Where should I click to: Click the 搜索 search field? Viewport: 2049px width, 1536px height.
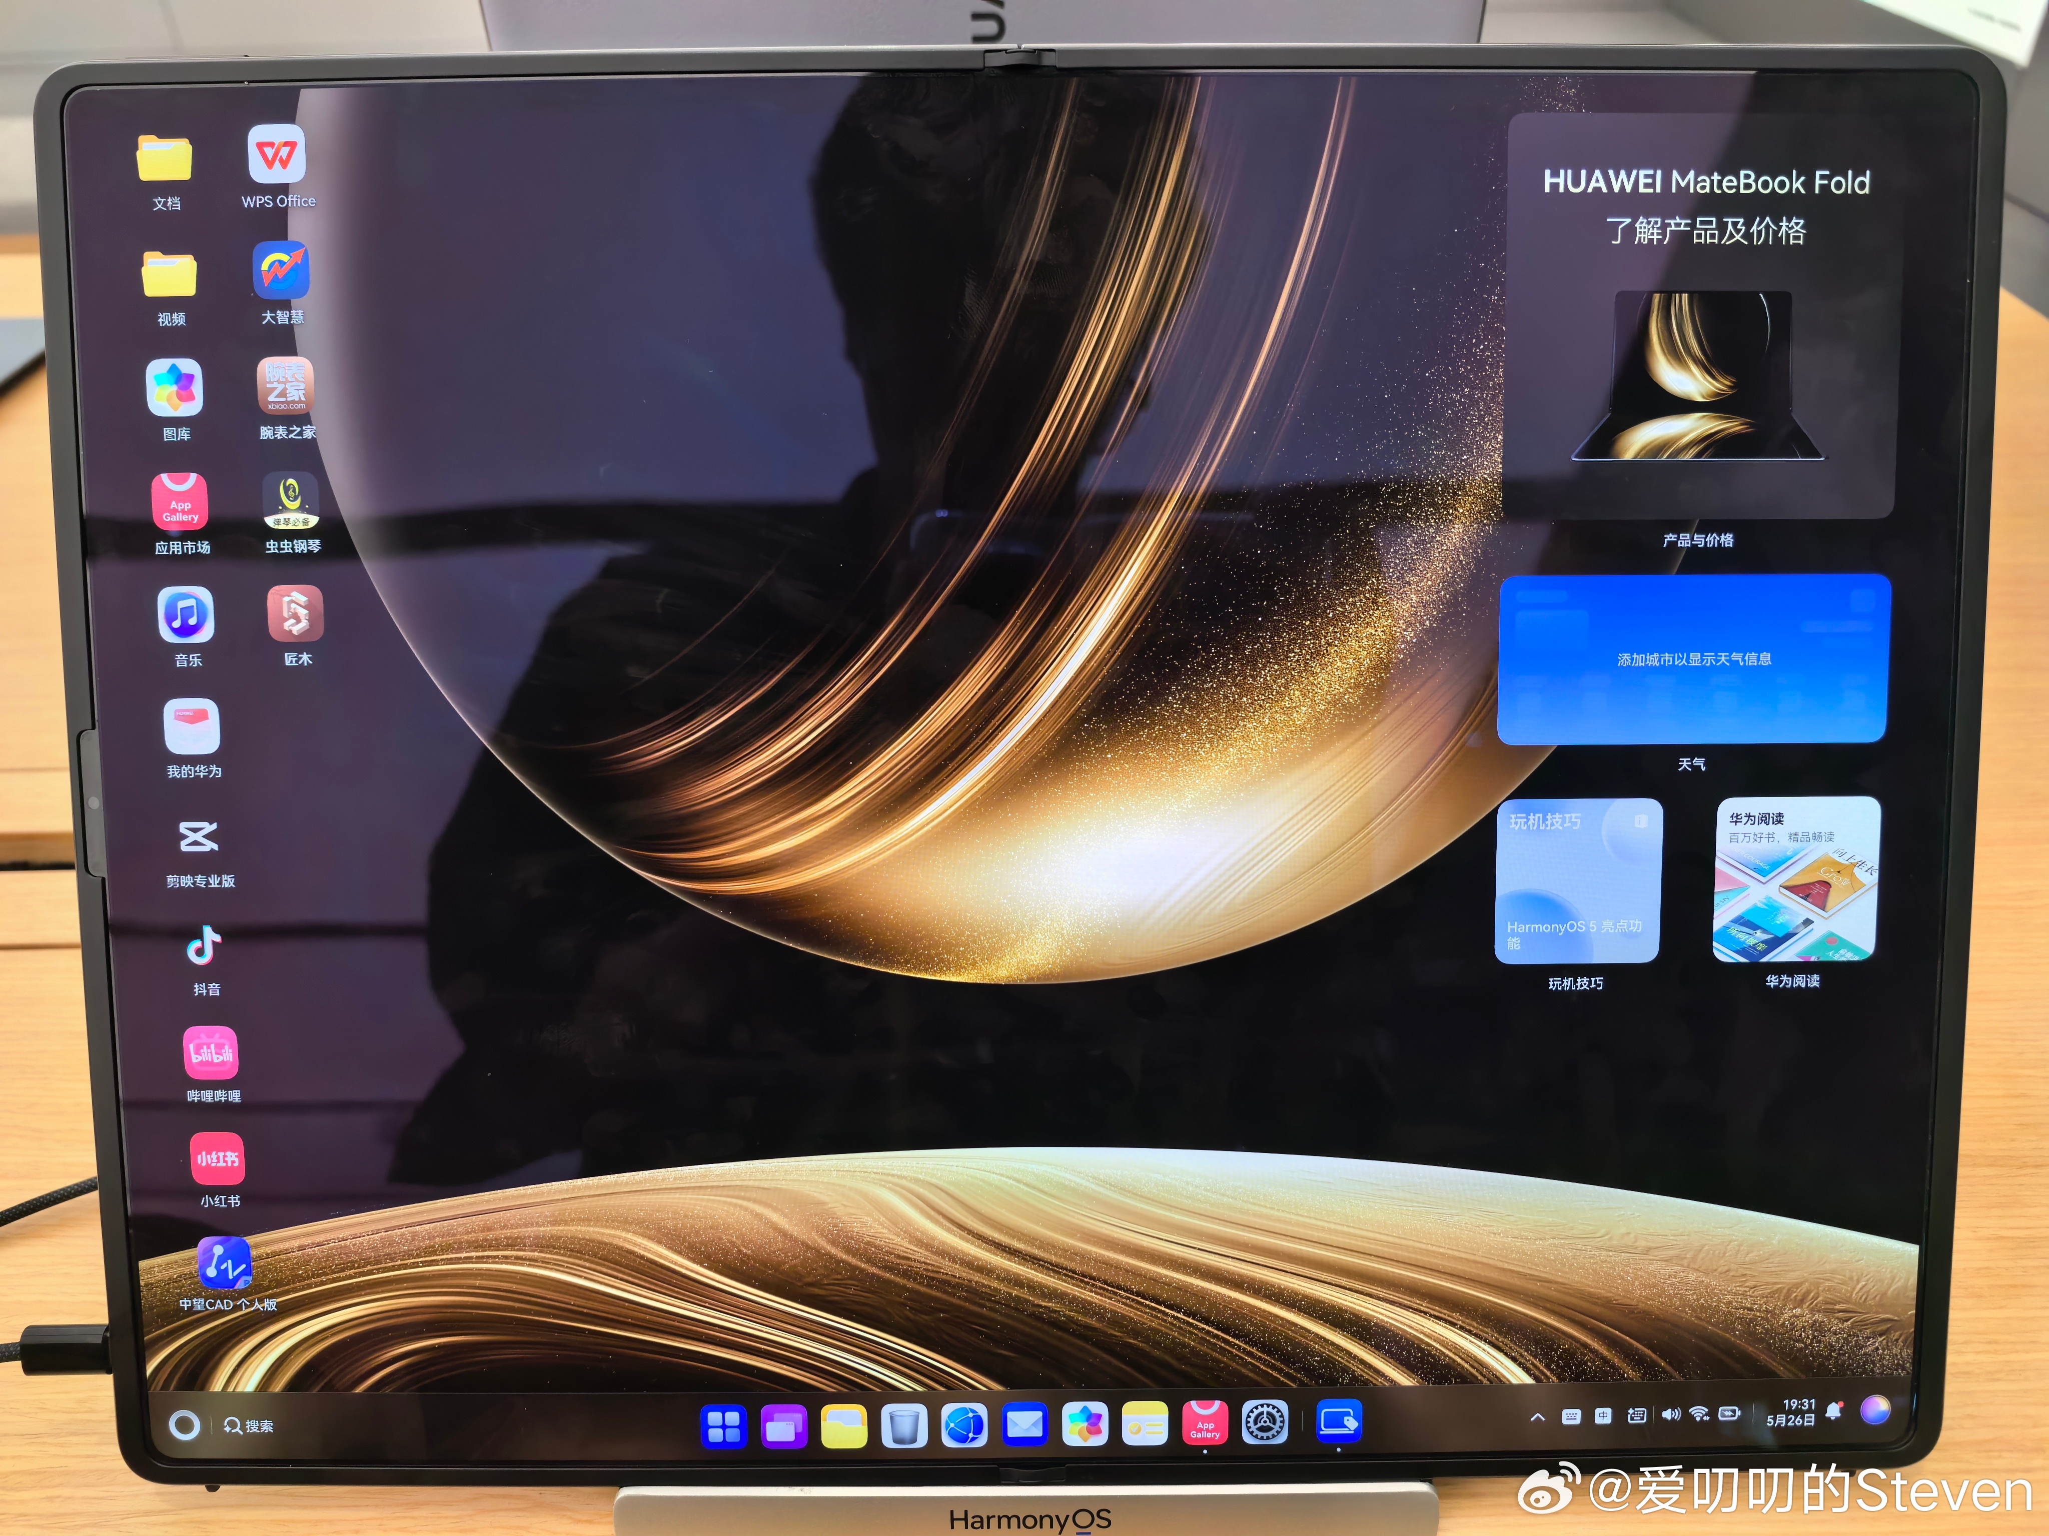tap(249, 1426)
